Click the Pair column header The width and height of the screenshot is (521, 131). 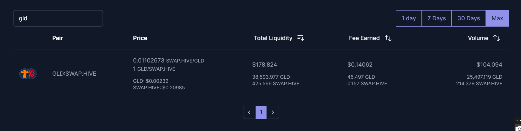58,38
